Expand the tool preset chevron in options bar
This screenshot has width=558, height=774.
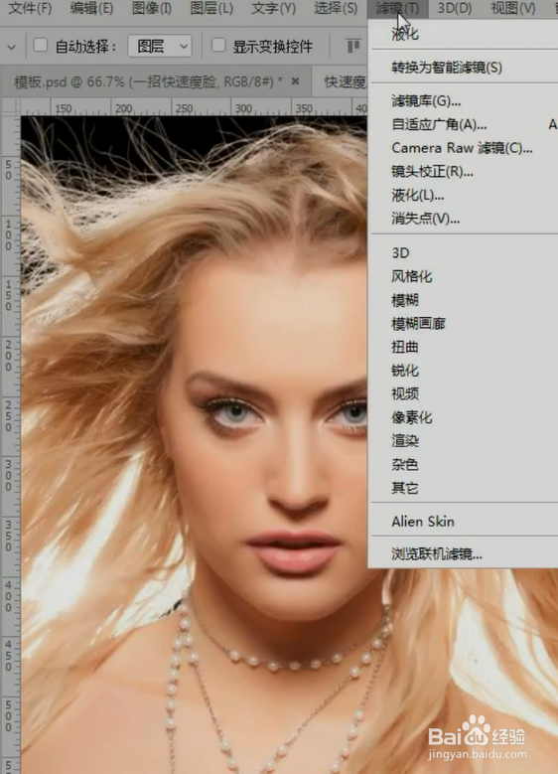coord(11,48)
